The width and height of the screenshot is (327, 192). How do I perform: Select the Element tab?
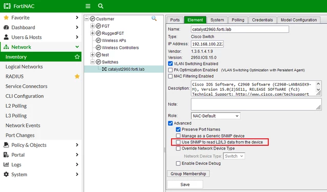[195, 20]
